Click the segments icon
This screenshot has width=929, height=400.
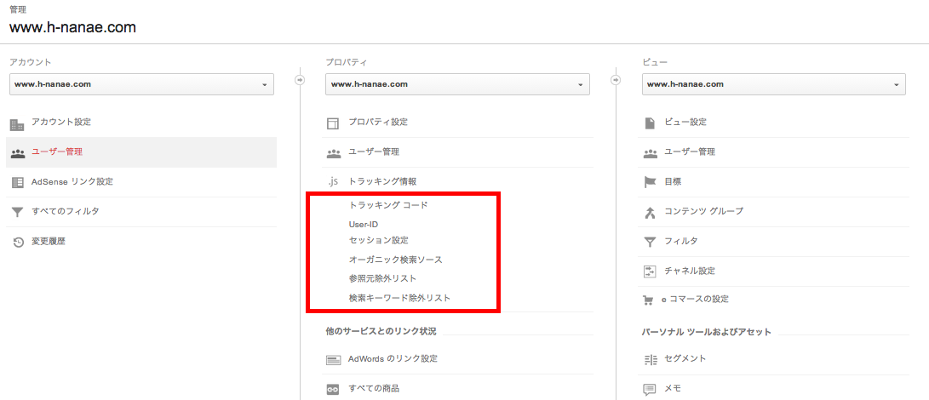click(x=650, y=360)
